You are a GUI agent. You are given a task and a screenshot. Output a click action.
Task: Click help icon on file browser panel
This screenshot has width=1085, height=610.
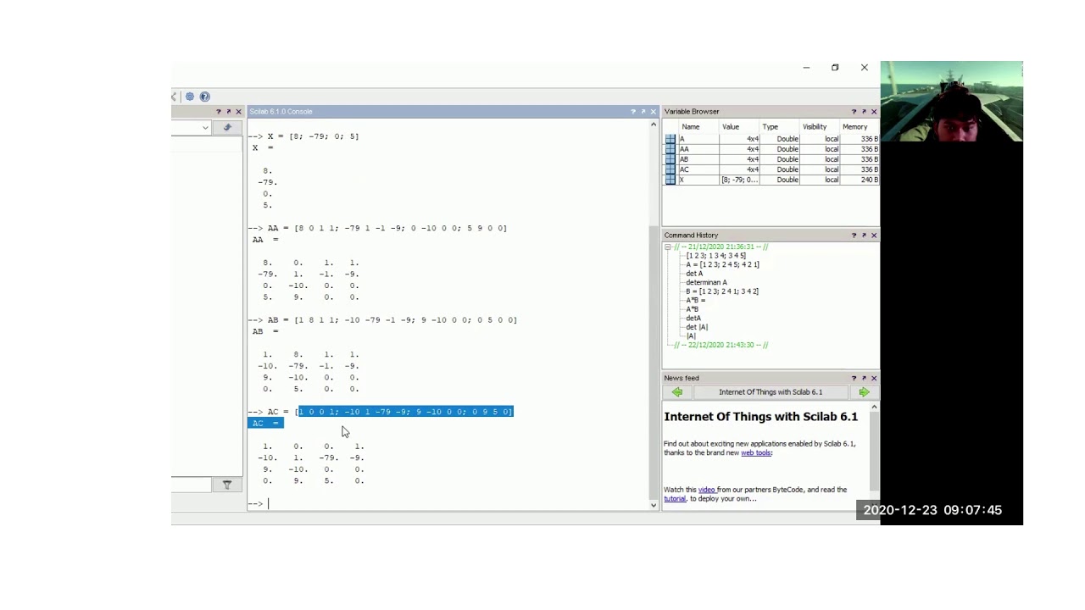218,112
